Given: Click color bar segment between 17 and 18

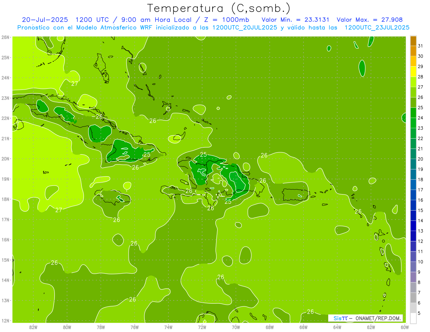Looking at the screenshot, I should click(x=413, y=184).
